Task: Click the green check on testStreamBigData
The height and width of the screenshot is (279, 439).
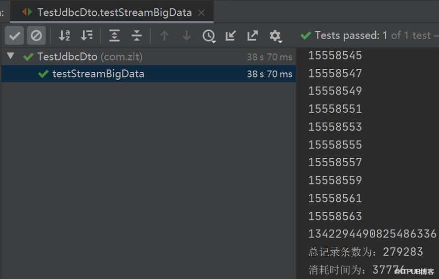Action: pos(43,74)
